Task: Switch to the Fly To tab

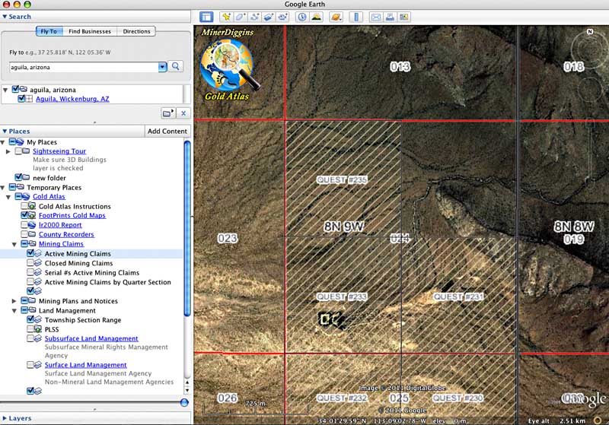Action: pyautogui.click(x=49, y=31)
